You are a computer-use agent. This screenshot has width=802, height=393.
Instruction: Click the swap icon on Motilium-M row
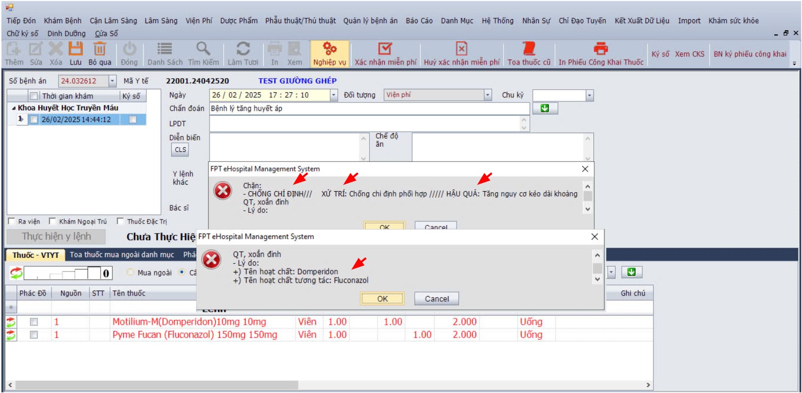click(11, 322)
